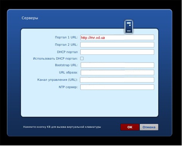Click the virtual keyboard hint text
Image resolution: width=182 pixels, height=146 pixels.
click(62, 127)
